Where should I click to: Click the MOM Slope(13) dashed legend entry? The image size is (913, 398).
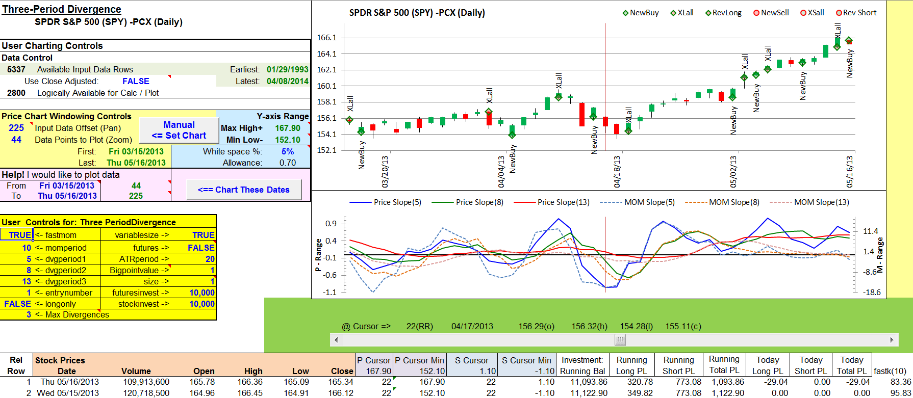pyautogui.click(x=809, y=202)
